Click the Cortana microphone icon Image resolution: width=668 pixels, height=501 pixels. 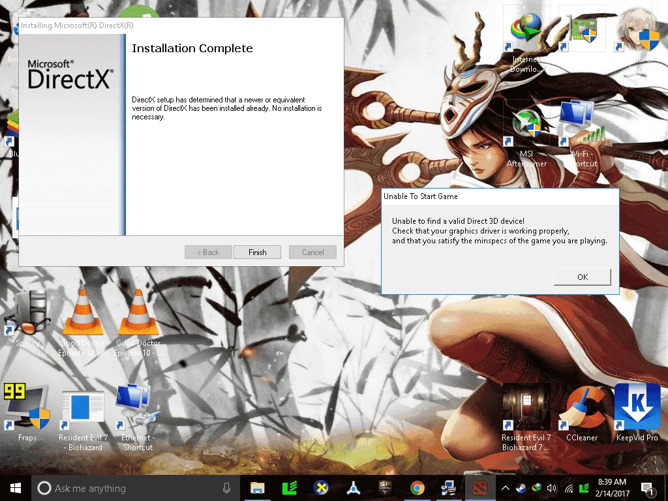(226, 488)
